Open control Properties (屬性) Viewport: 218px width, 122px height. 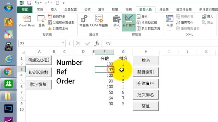click(142, 17)
